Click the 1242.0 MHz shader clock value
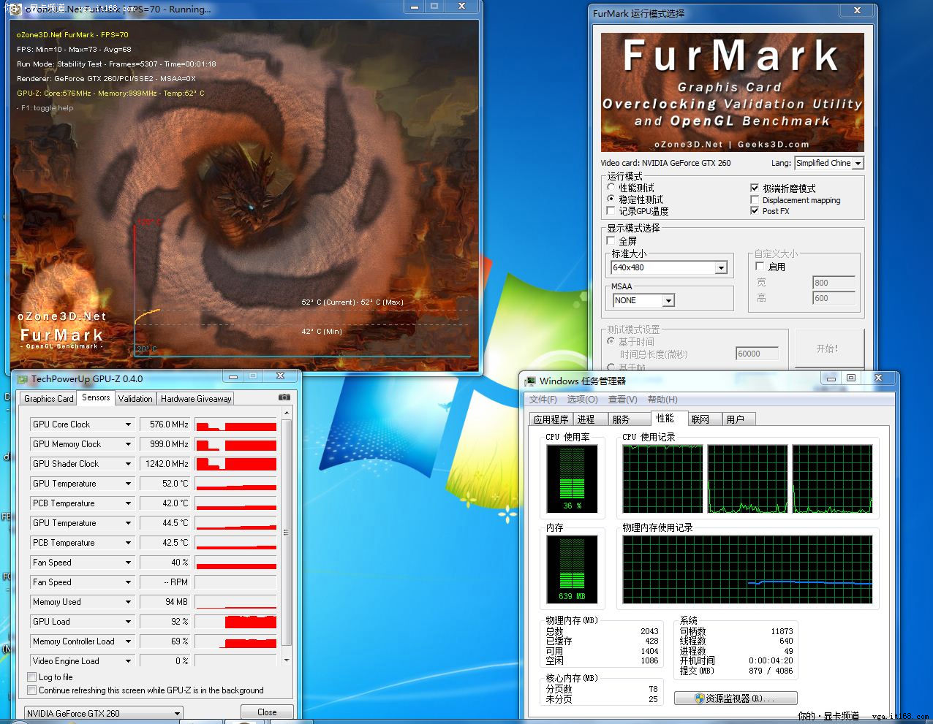Viewport: 933px width, 724px height. 165,464
